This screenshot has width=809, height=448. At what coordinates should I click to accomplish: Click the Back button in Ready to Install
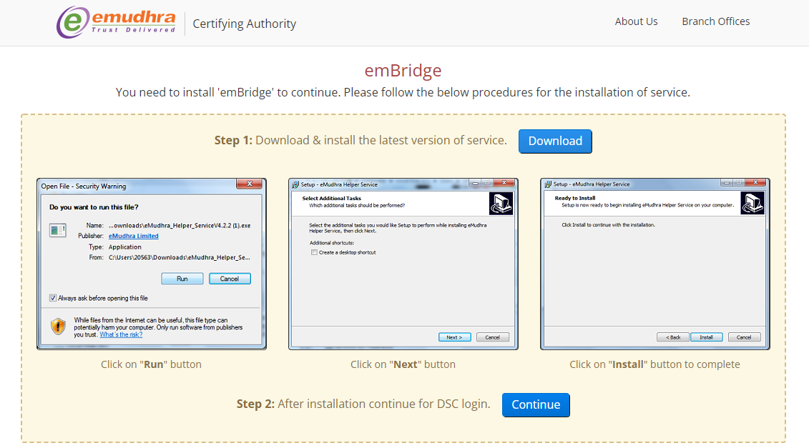coord(672,337)
